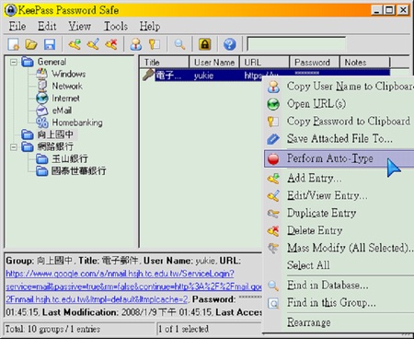Select the 國泰世華銀行 subgroup
The image size is (414, 339).
pyautogui.click(x=78, y=171)
